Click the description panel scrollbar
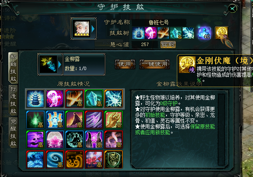 [221, 129]
